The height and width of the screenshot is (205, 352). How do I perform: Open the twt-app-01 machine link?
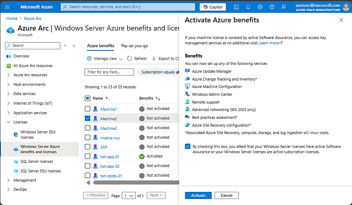(110, 157)
